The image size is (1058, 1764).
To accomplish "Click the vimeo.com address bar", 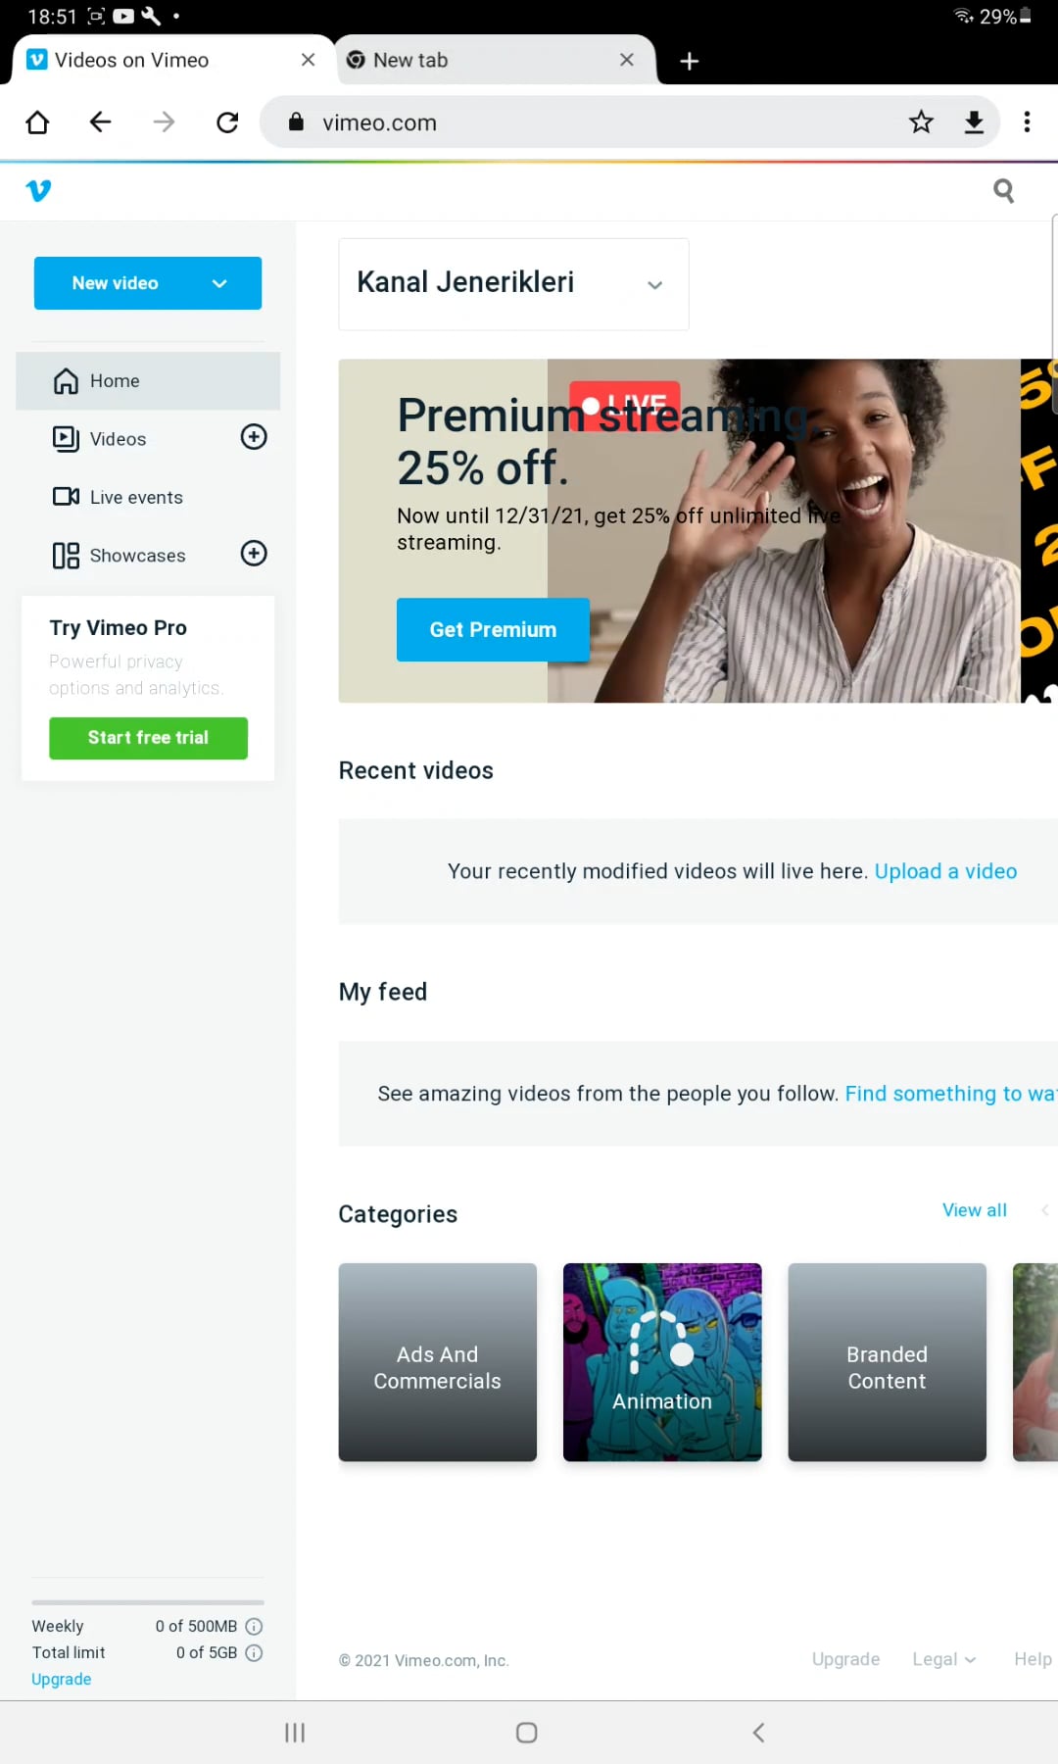I will pyautogui.click(x=588, y=122).
